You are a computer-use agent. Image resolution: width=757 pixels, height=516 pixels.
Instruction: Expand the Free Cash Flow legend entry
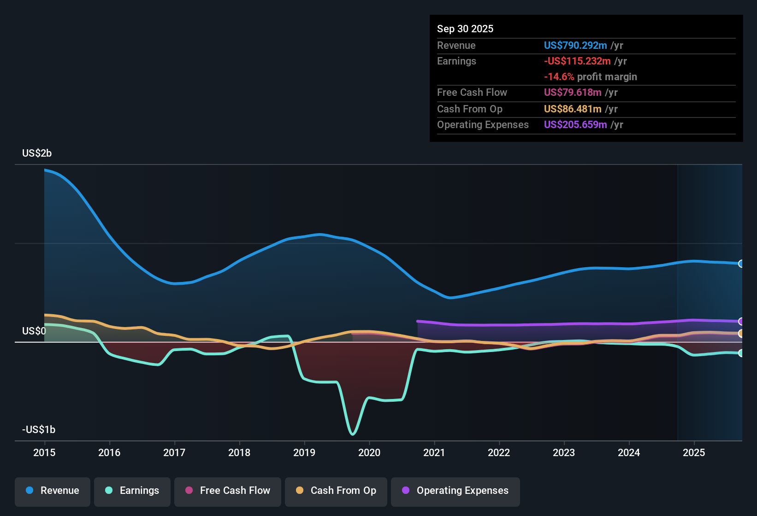tap(227, 491)
